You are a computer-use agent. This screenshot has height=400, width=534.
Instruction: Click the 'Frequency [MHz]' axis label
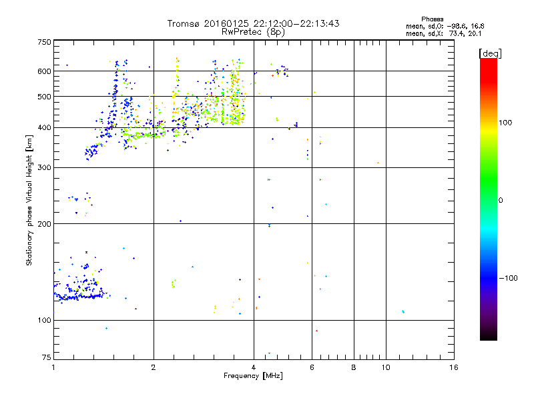[253, 376]
